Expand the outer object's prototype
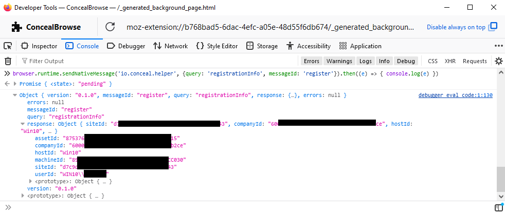This screenshot has width=505, height=214. 23,196
